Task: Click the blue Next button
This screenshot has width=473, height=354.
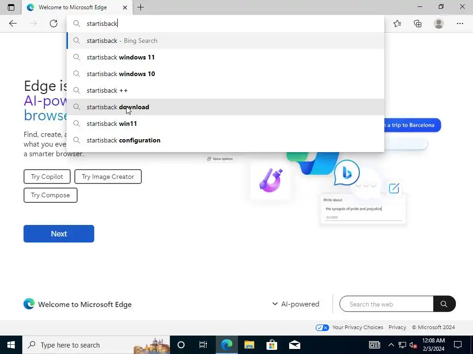Action: [x=59, y=234]
